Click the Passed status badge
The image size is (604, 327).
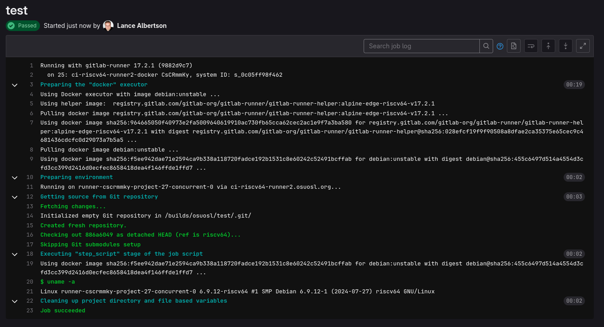(x=23, y=26)
